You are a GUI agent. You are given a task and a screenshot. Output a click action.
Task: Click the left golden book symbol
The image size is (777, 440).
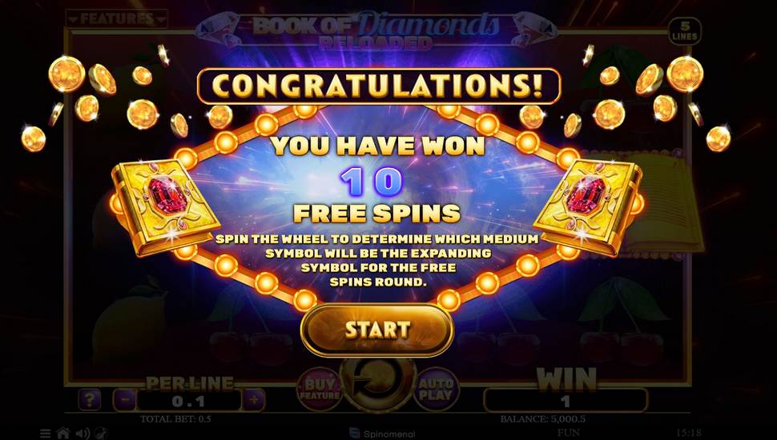tap(166, 207)
